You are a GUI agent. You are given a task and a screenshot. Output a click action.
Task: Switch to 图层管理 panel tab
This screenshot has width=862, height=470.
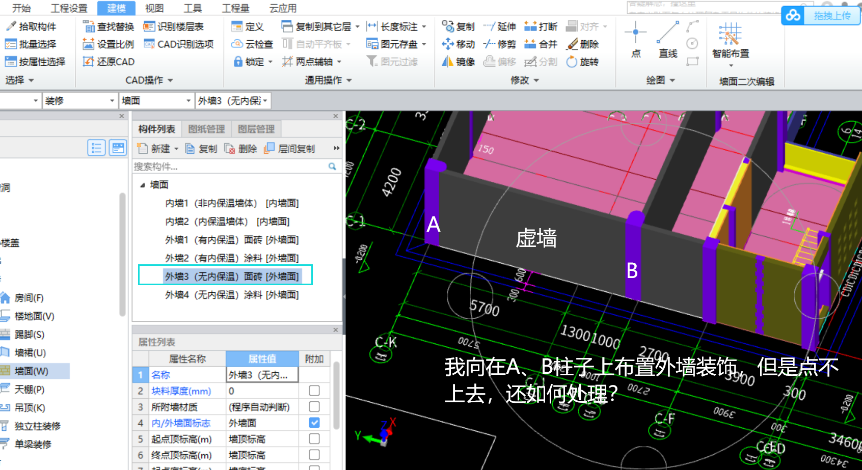click(x=256, y=129)
